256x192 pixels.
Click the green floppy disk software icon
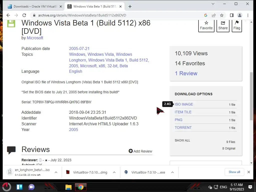(11, 23)
